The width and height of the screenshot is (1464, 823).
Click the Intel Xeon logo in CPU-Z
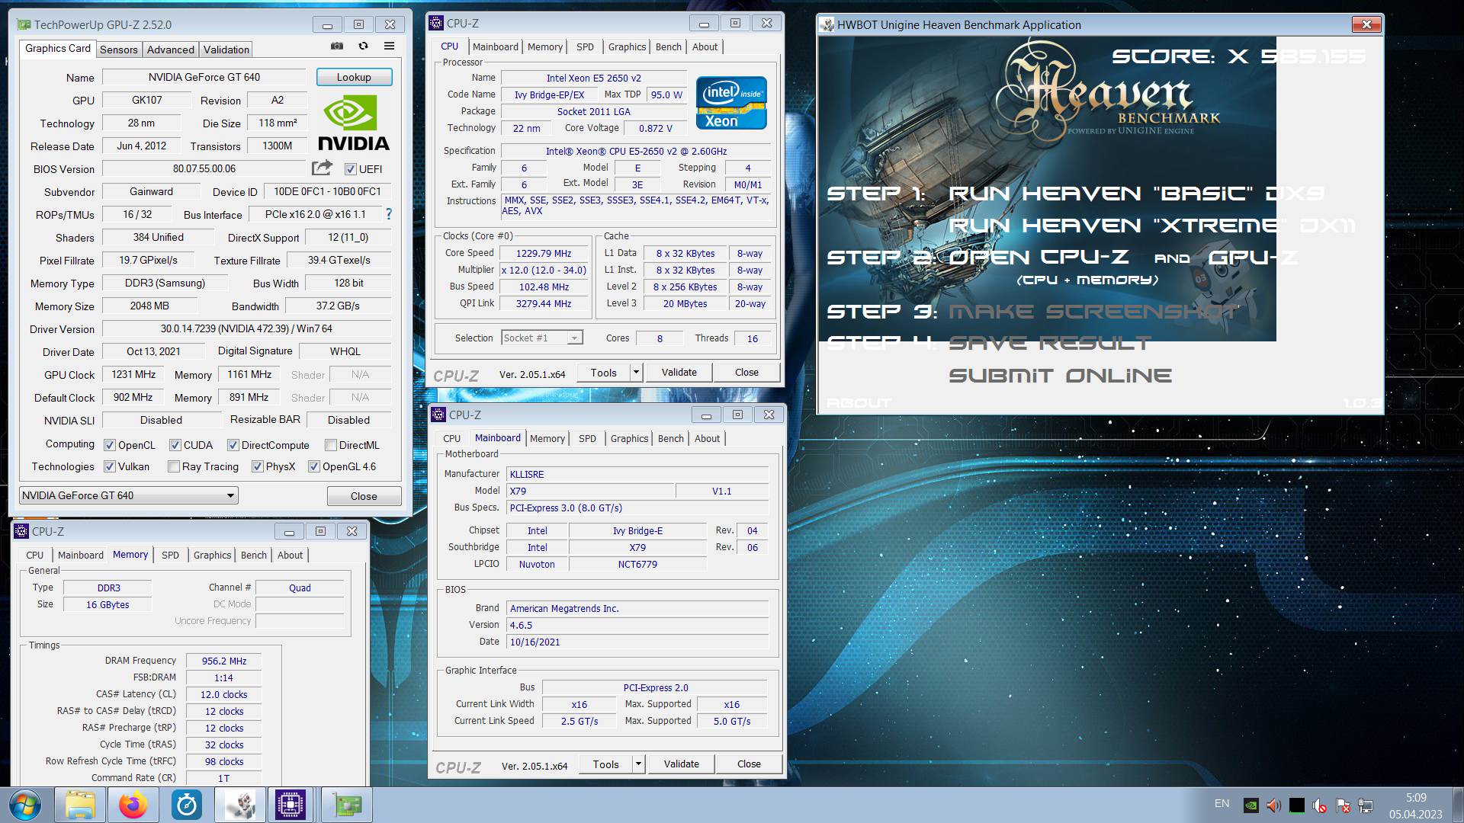click(x=730, y=102)
